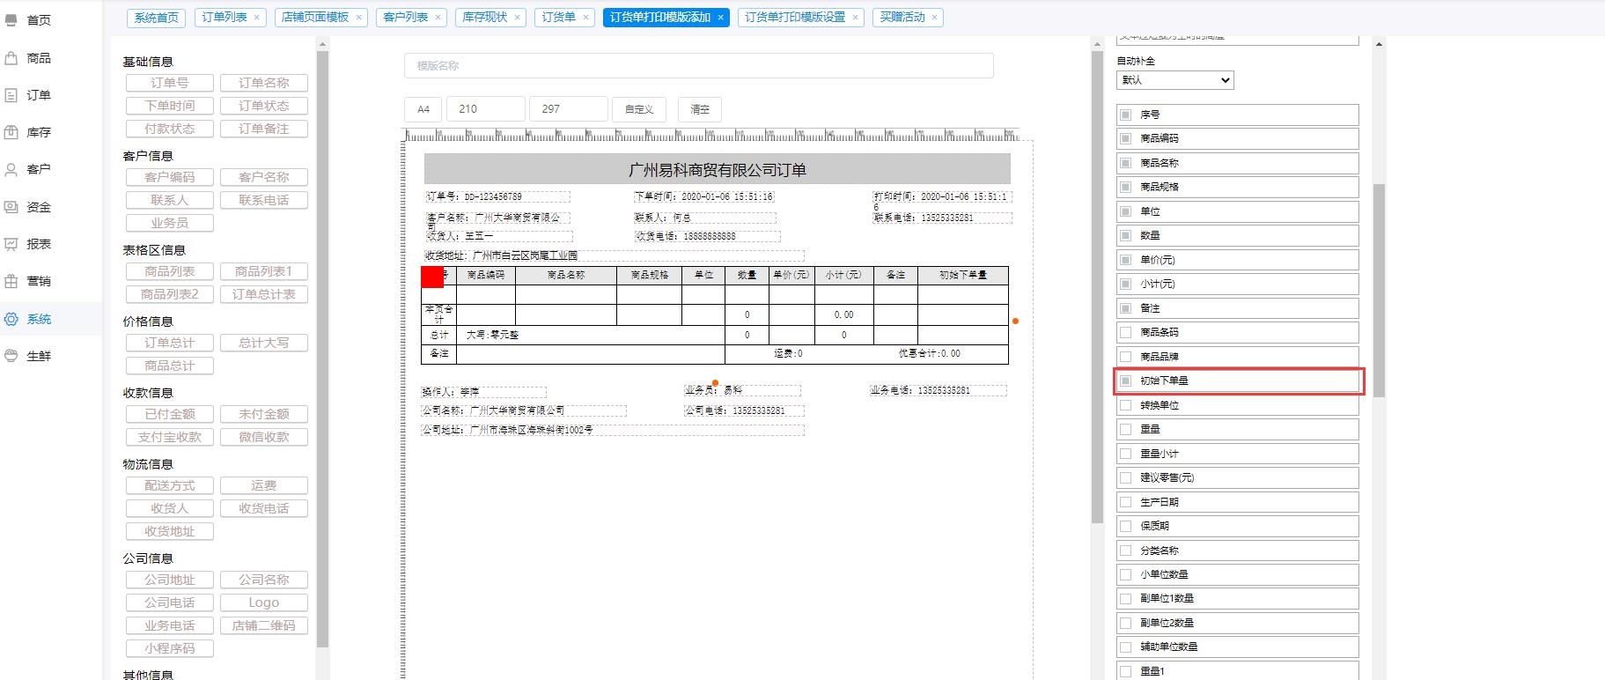Viewport: 1605px width, 680px height.
Task: Click the 生鲜 sidebar icon
Action: click(11, 356)
